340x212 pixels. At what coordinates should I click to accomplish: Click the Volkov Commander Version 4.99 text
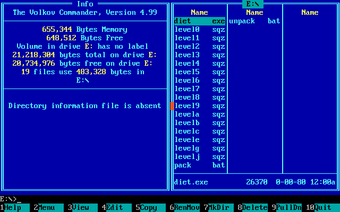85,12
